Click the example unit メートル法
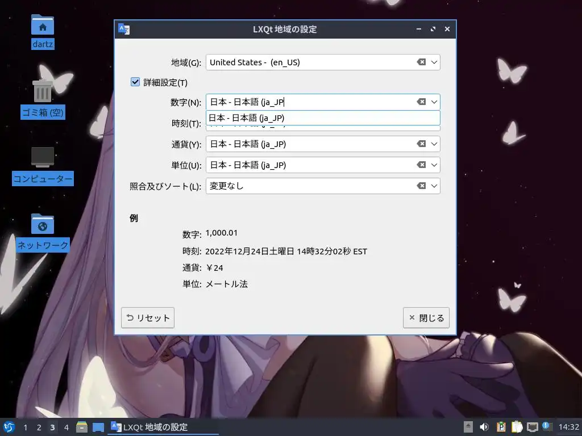582x436 pixels. (226, 284)
